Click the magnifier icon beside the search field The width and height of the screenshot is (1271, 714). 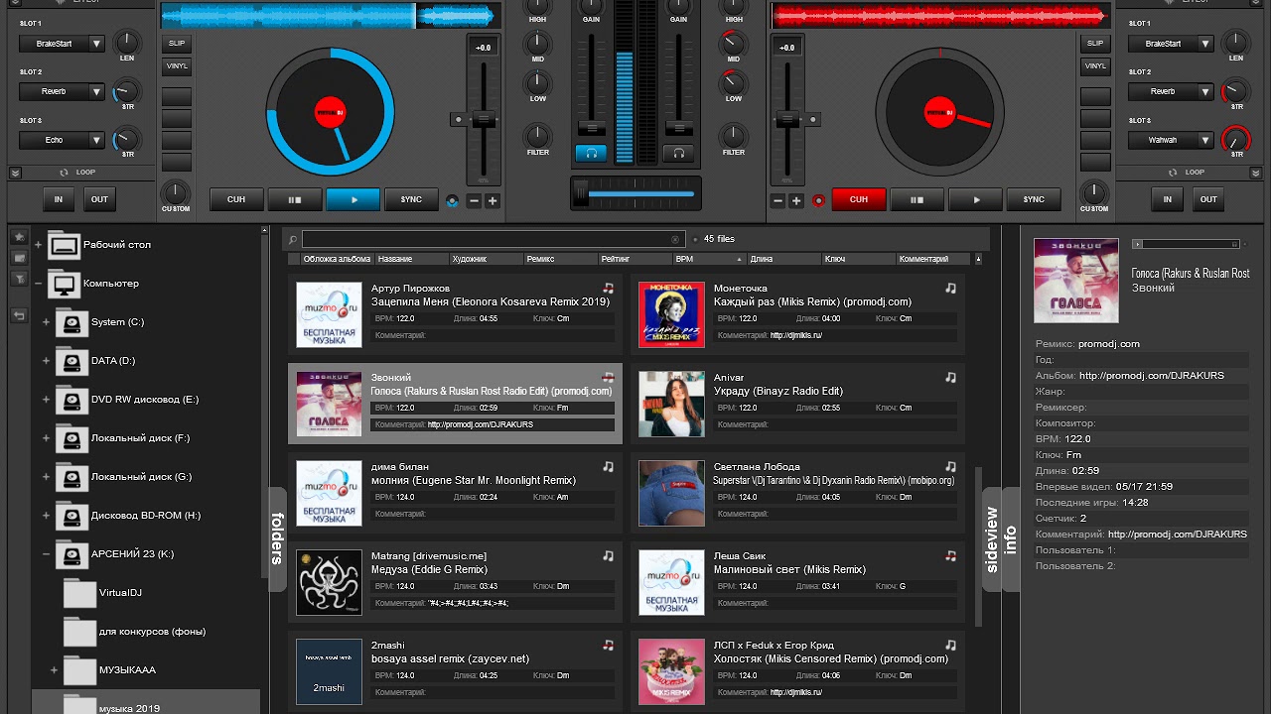click(x=292, y=239)
